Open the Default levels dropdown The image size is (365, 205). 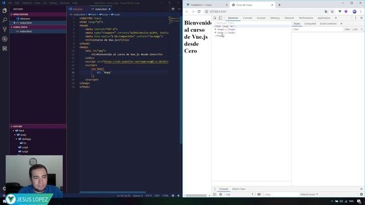click(x=309, y=194)
